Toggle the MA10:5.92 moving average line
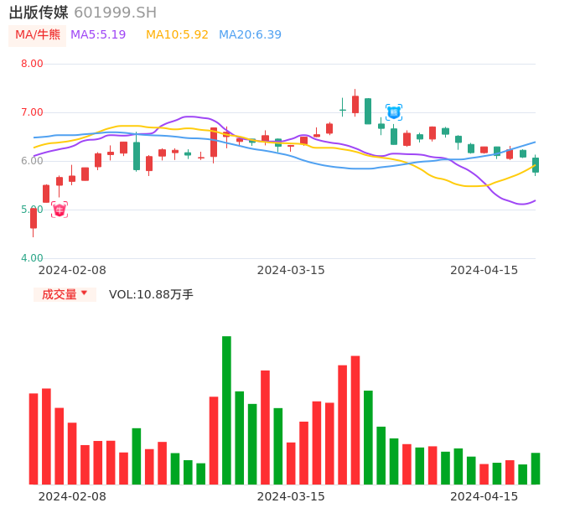This screenshot has height=508, width=575. pos(177,35)
